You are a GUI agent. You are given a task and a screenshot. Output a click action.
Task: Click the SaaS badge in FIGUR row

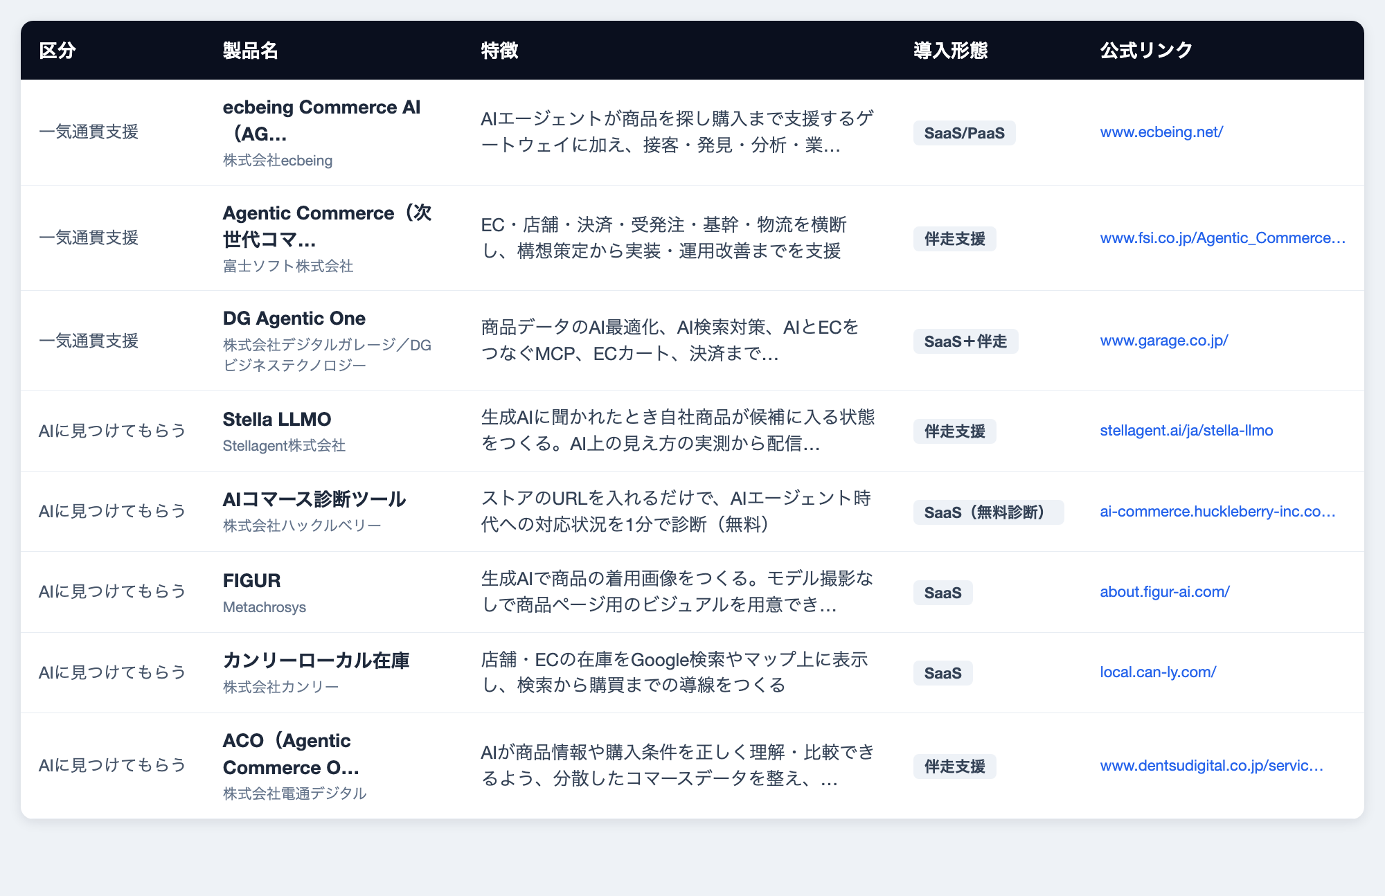tap(942, 593)
